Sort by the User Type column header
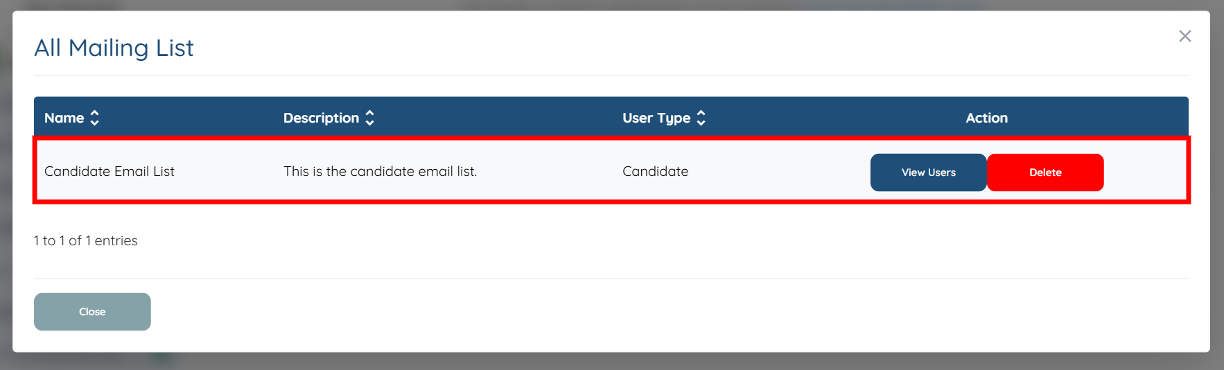The width and height of the screenshot is (1224, 370). pos(656,118)
